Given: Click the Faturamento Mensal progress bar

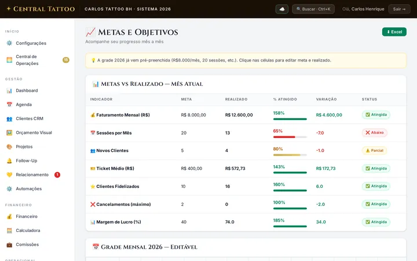Looking at the screenshot, I should tap(290, 119).
